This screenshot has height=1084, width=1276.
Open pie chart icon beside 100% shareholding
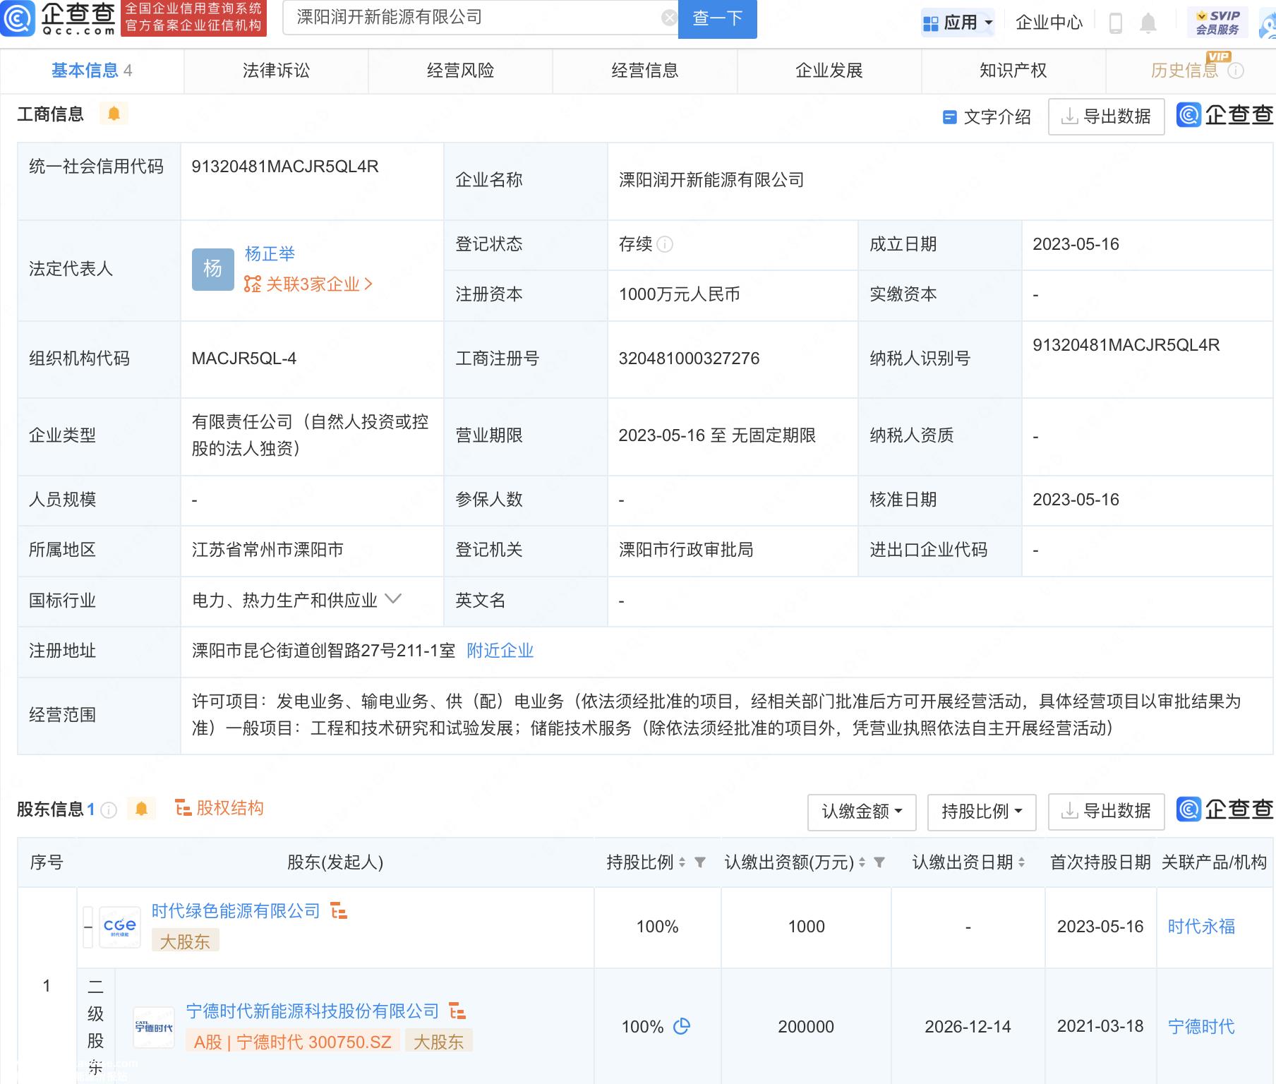(x=682, y=1026)
